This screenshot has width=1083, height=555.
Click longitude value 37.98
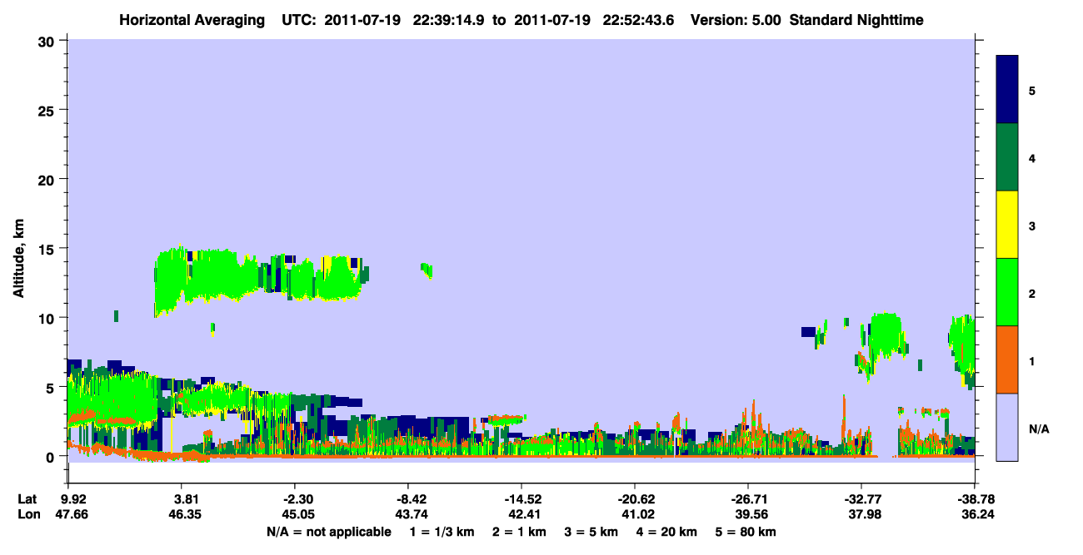pyautogui.click(x=865, y=514)
